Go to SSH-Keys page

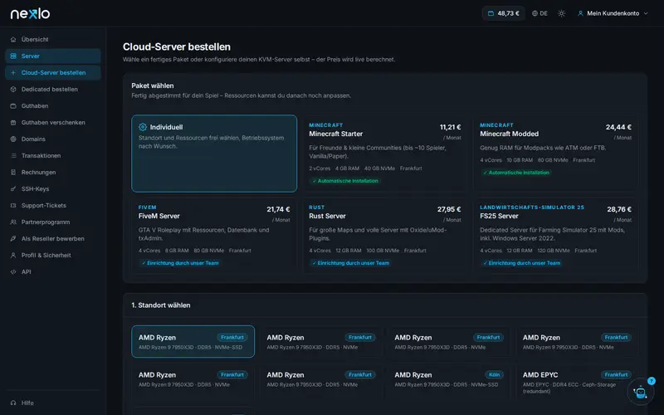[53, 189]
